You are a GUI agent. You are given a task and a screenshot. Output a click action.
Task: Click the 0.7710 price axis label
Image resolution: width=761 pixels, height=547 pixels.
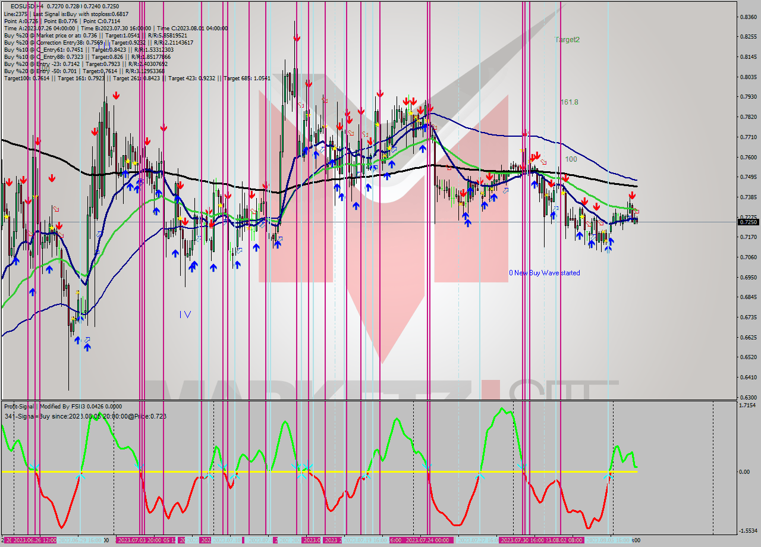[748, 137]
